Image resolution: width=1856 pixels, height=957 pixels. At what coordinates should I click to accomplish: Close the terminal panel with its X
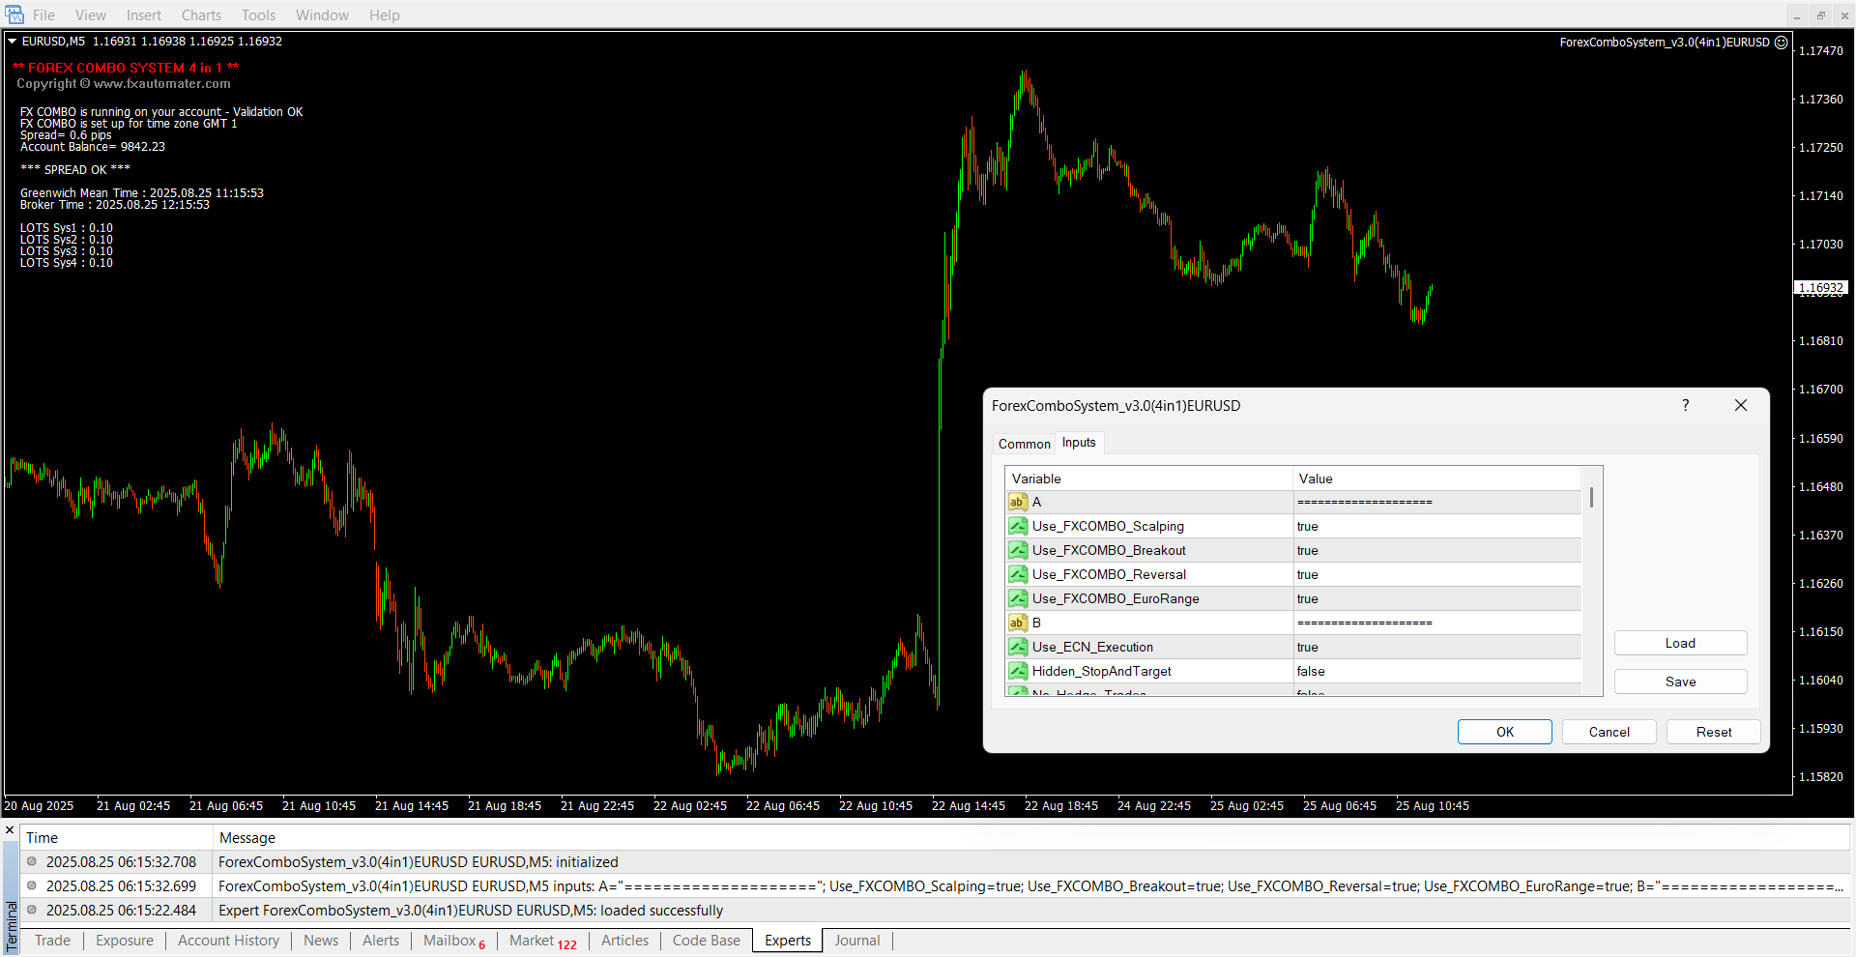coord(10,830)
